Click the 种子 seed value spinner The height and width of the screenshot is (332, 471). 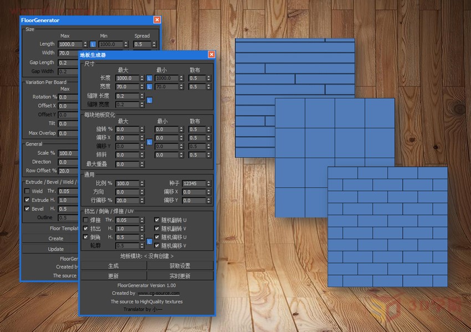pos(208,183)
